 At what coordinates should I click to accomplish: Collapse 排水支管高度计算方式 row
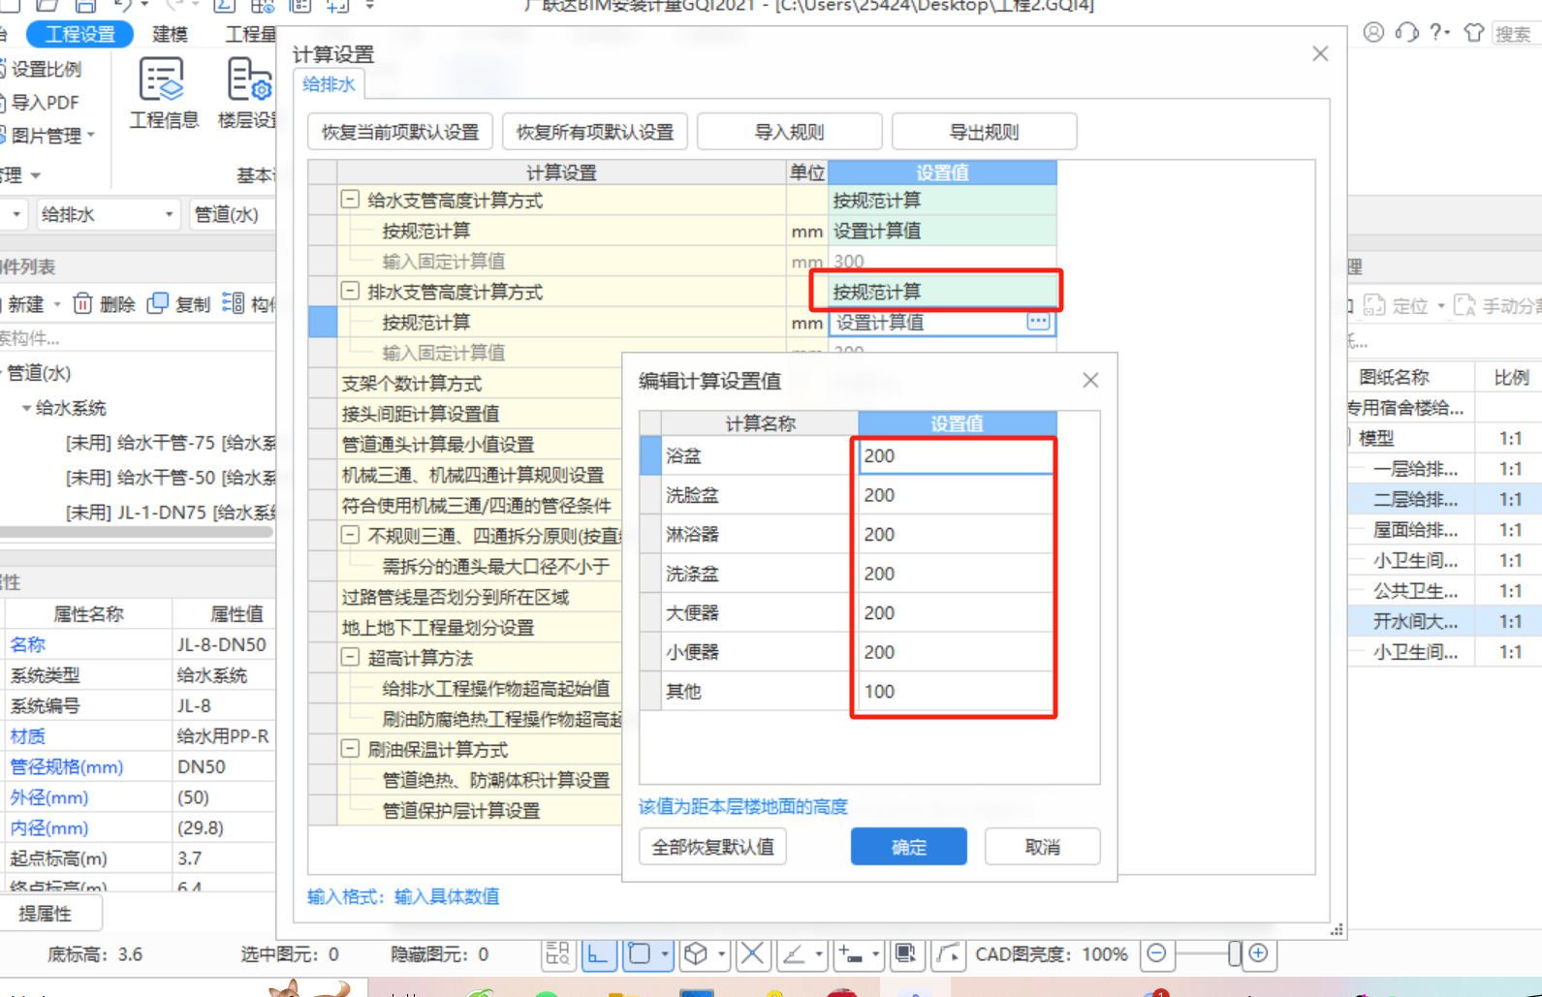tap(350, 291)
